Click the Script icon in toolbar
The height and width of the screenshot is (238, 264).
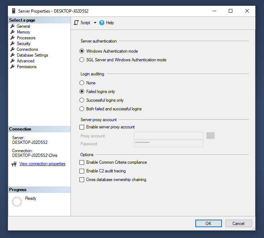(76, 23)
